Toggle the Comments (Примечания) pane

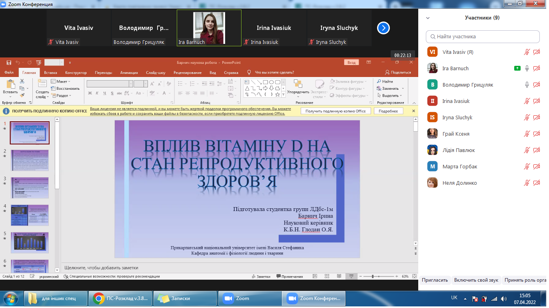coord(289,276)
